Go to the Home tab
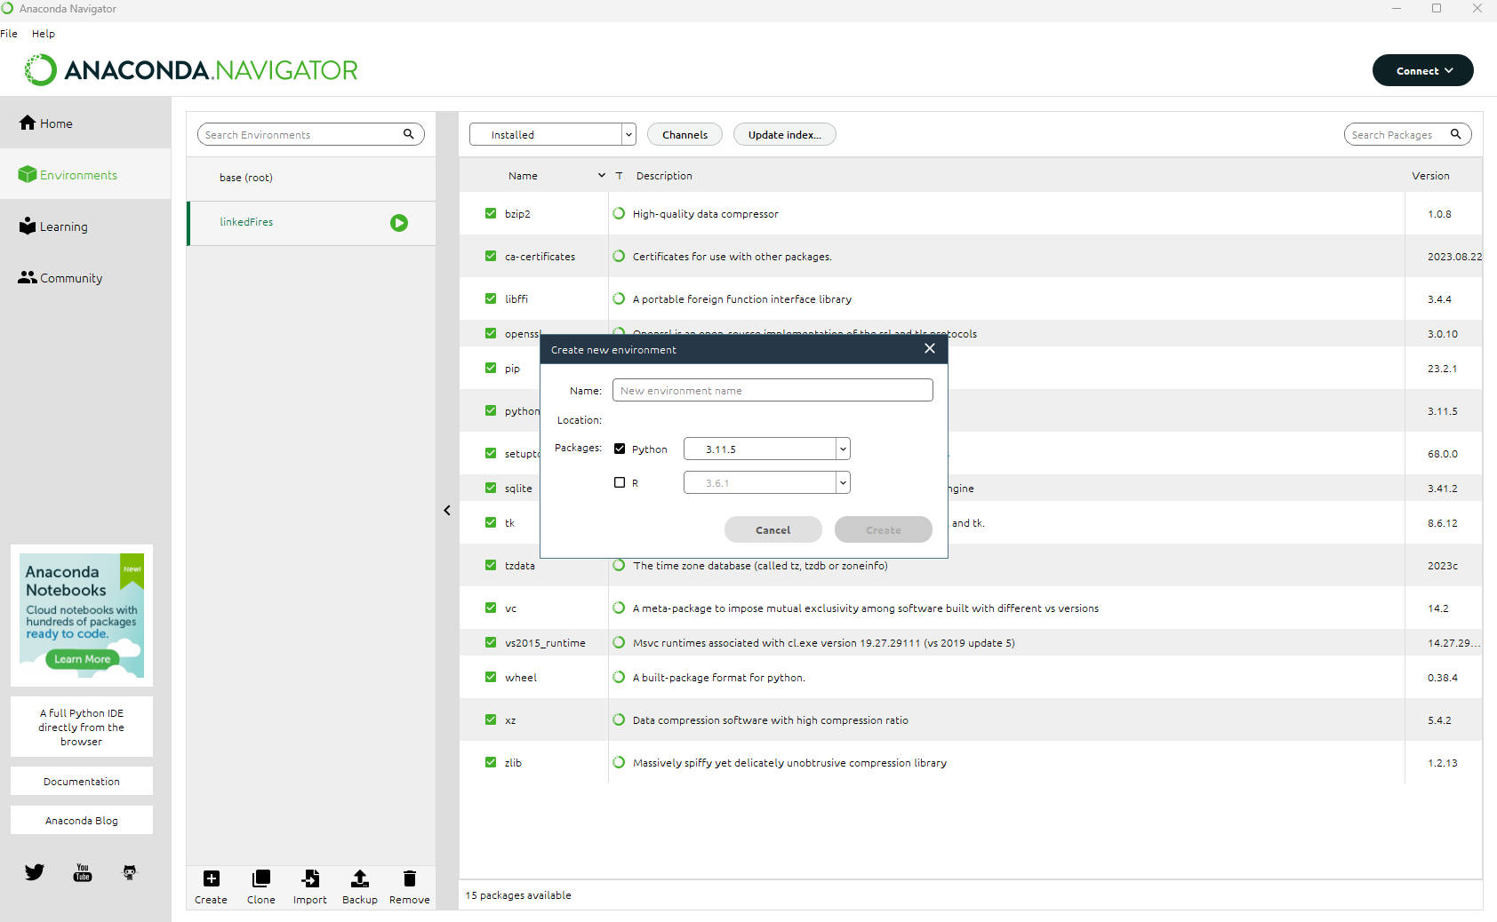This screenshot has height=922, width=1497. coord(85,123)
